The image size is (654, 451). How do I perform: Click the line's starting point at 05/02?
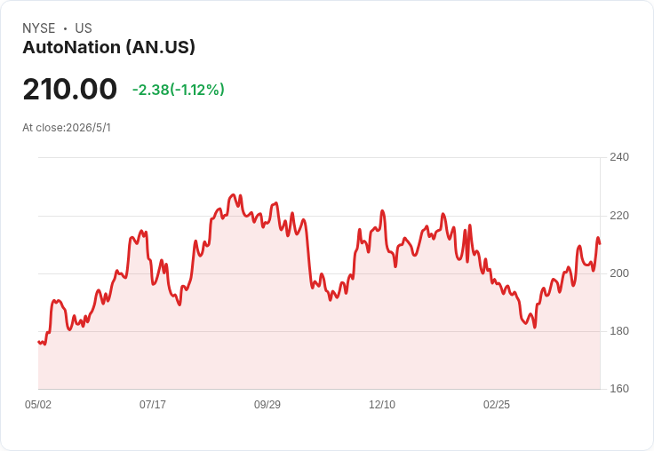click(39, 342)
